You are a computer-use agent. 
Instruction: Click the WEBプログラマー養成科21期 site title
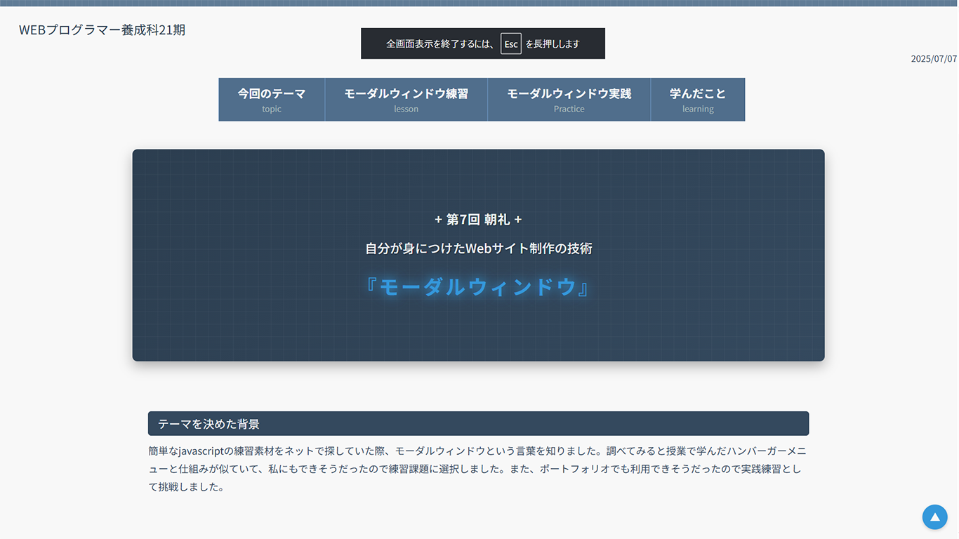102,30
